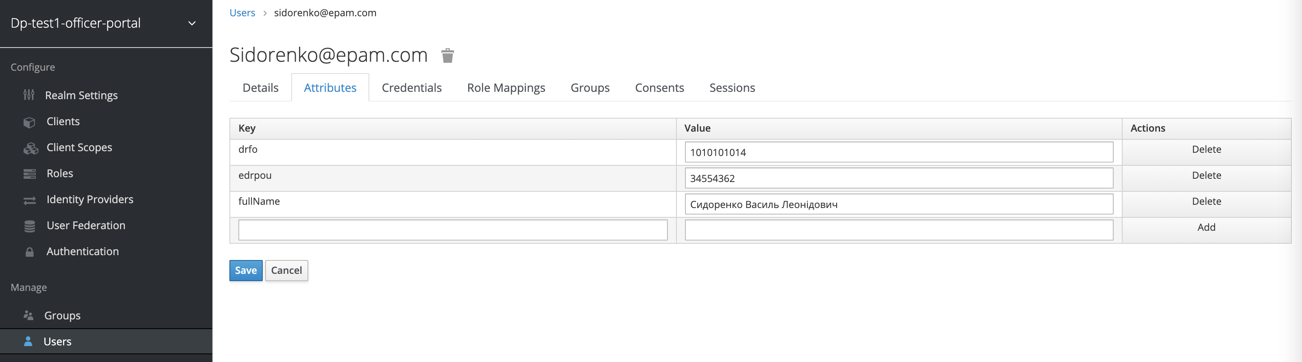The width and height of the screenshot is (1302, 362).
Task: Open the Role Mappings tab
Action: click(x=506, y=88)
